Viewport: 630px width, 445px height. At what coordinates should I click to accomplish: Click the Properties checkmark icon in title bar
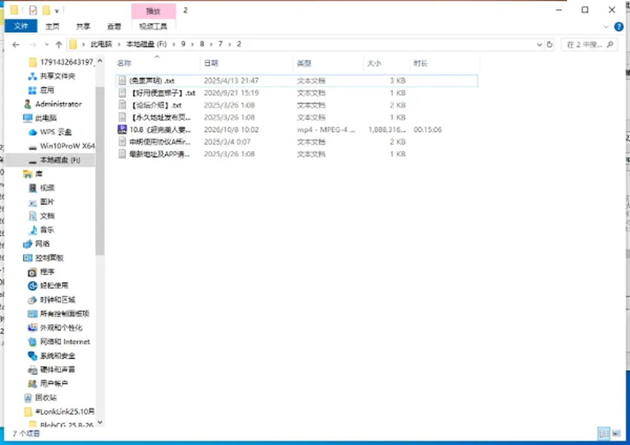[33, 10]
